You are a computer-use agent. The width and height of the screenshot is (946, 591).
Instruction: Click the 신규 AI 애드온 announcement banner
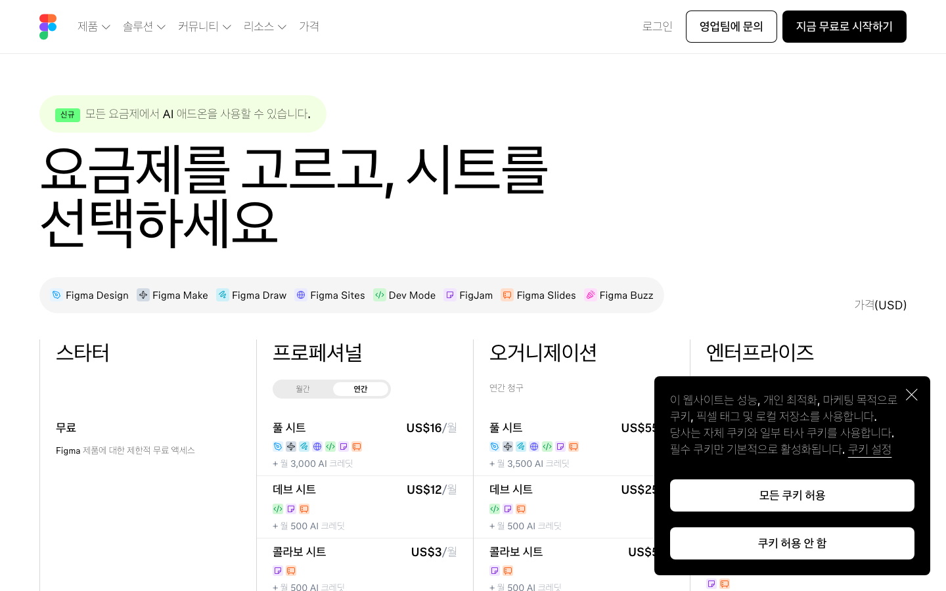point(183,114)
